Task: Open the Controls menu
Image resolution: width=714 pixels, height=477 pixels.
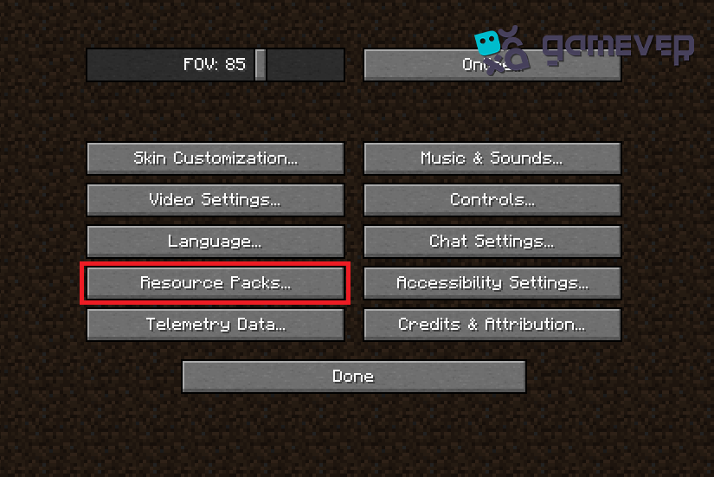Action: click(492, 200)
